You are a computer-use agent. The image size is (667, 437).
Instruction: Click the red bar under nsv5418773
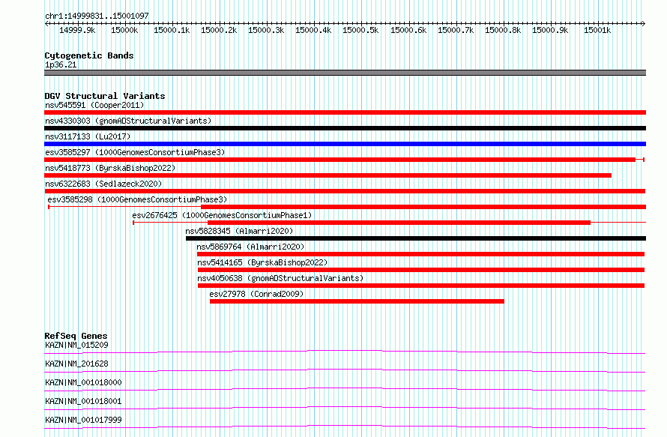(x=328, y=175)
